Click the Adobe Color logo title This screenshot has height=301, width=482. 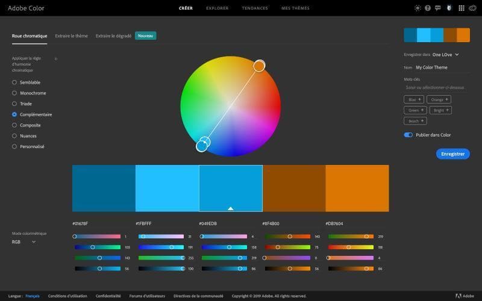26,8
